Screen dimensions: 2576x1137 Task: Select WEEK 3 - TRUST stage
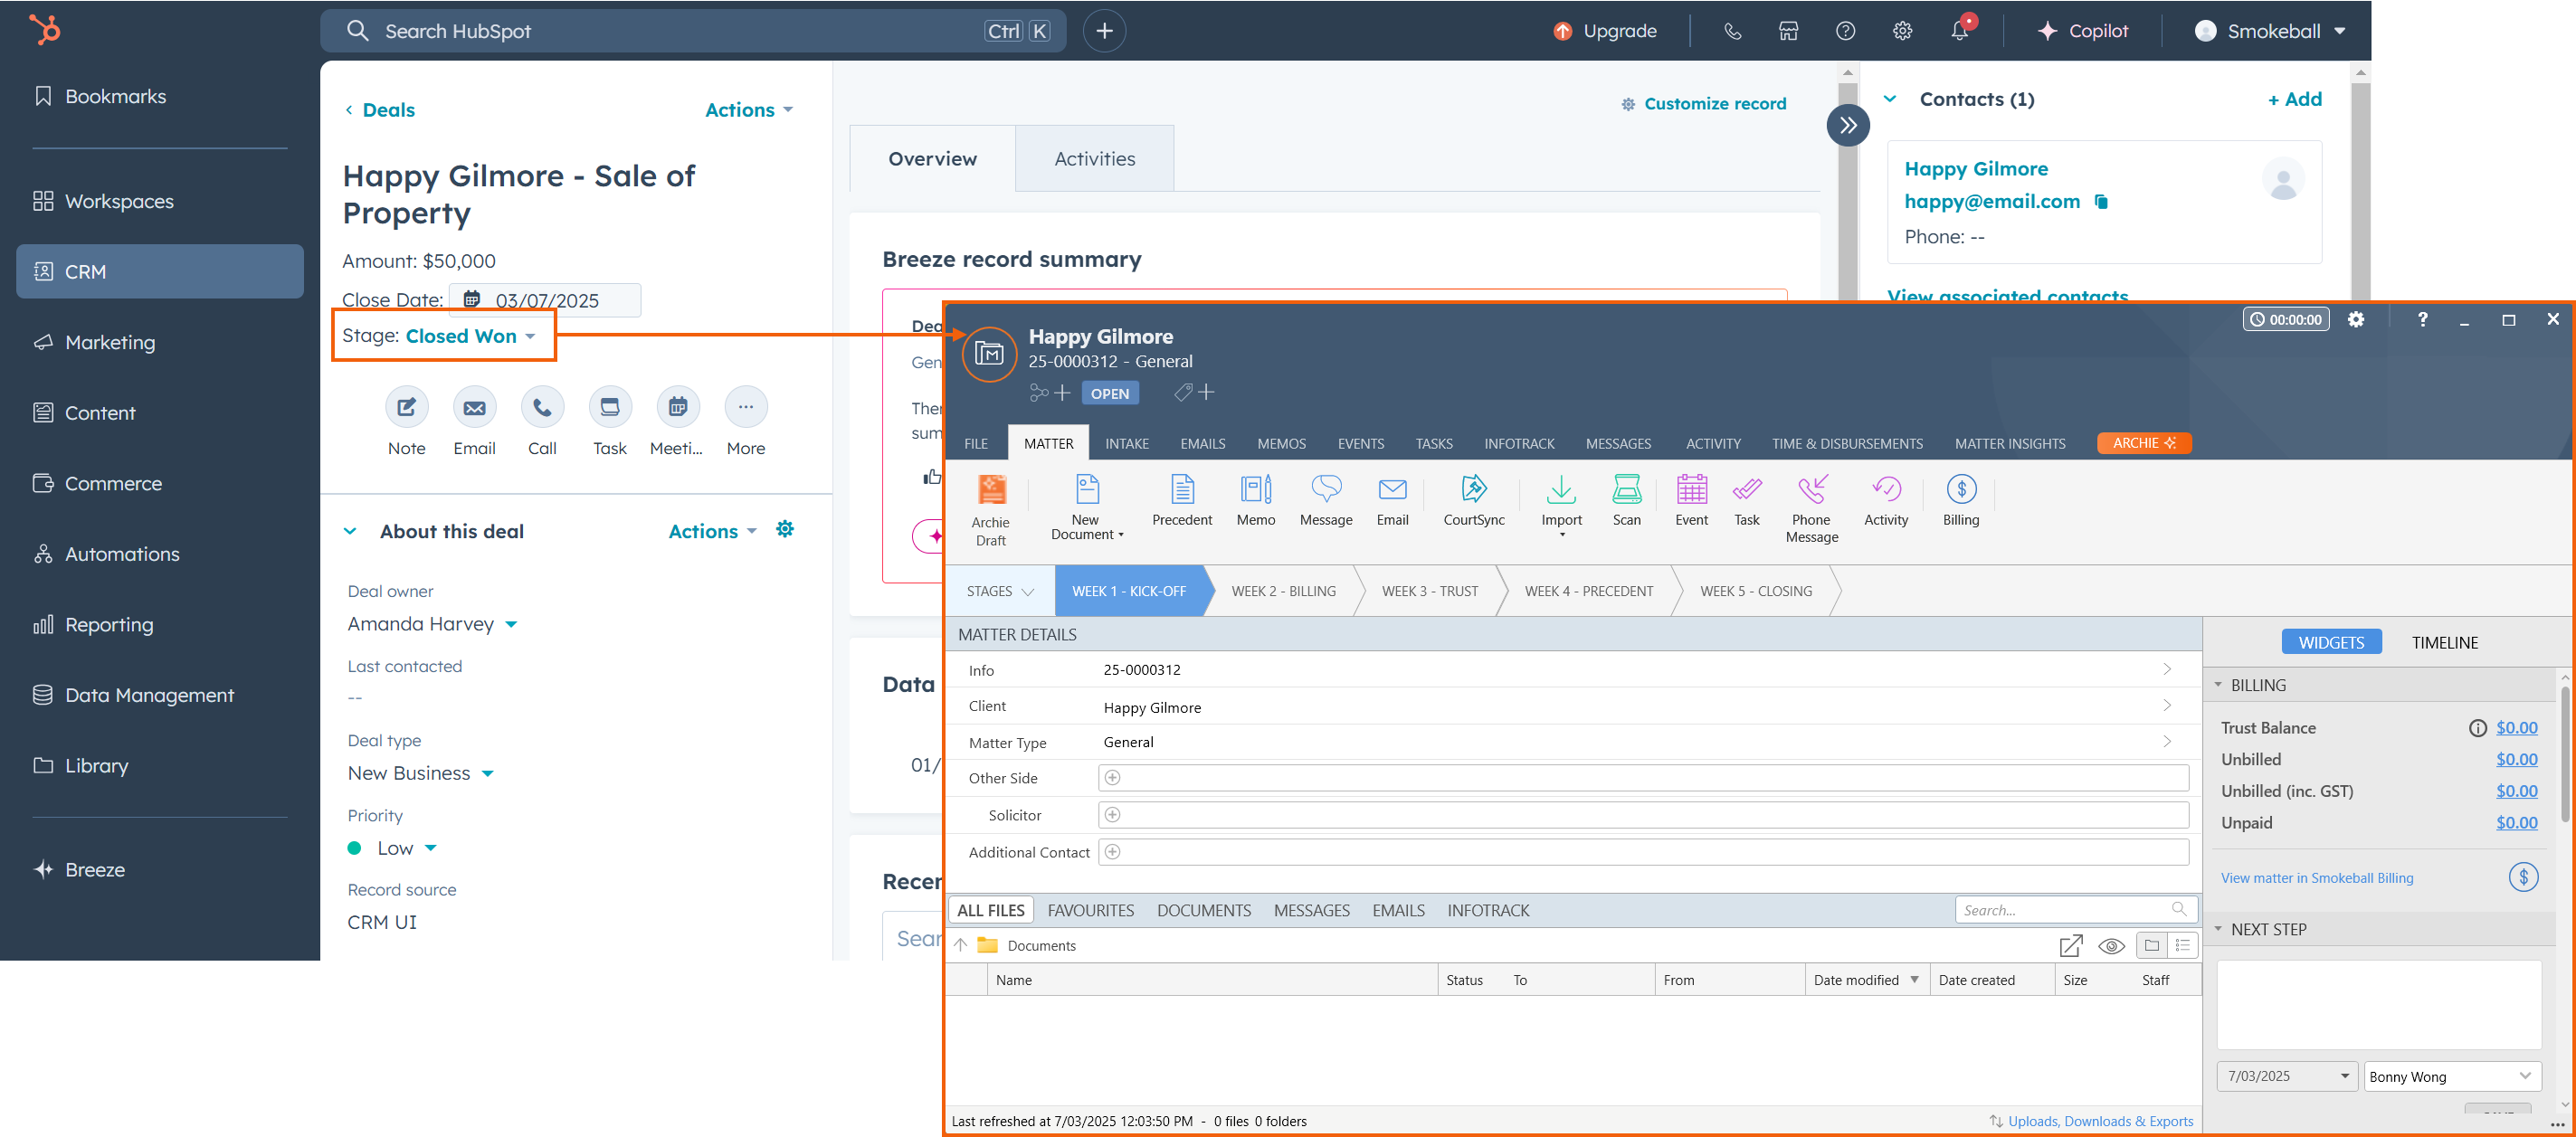pyautogui.click(x=1429, y=591)
